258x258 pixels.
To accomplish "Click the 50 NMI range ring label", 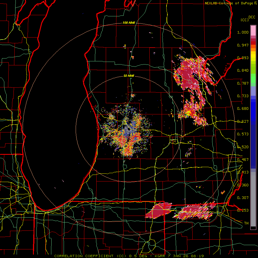I will click(x=129, y=76).
